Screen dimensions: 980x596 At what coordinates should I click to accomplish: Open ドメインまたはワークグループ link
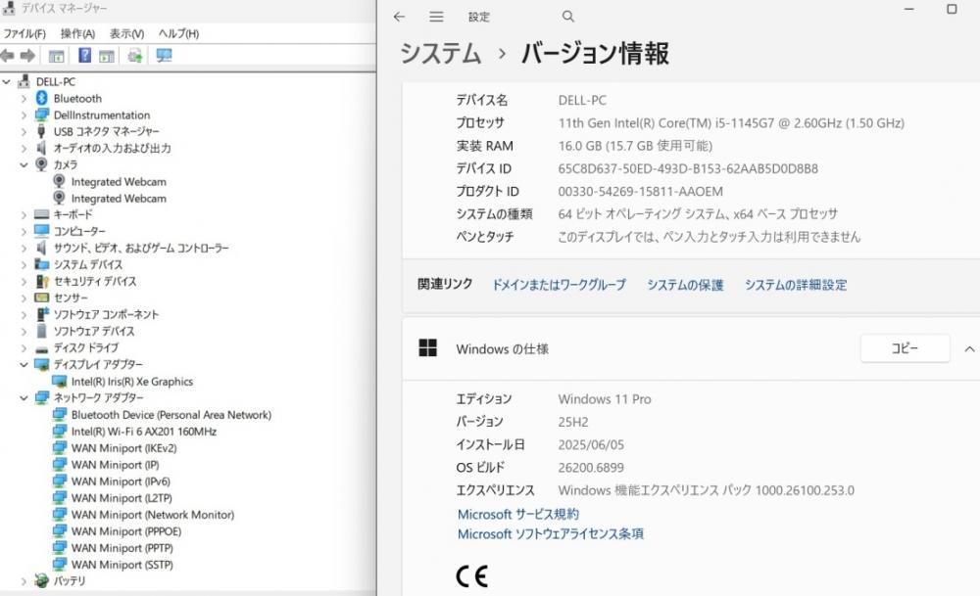(559, 285)
